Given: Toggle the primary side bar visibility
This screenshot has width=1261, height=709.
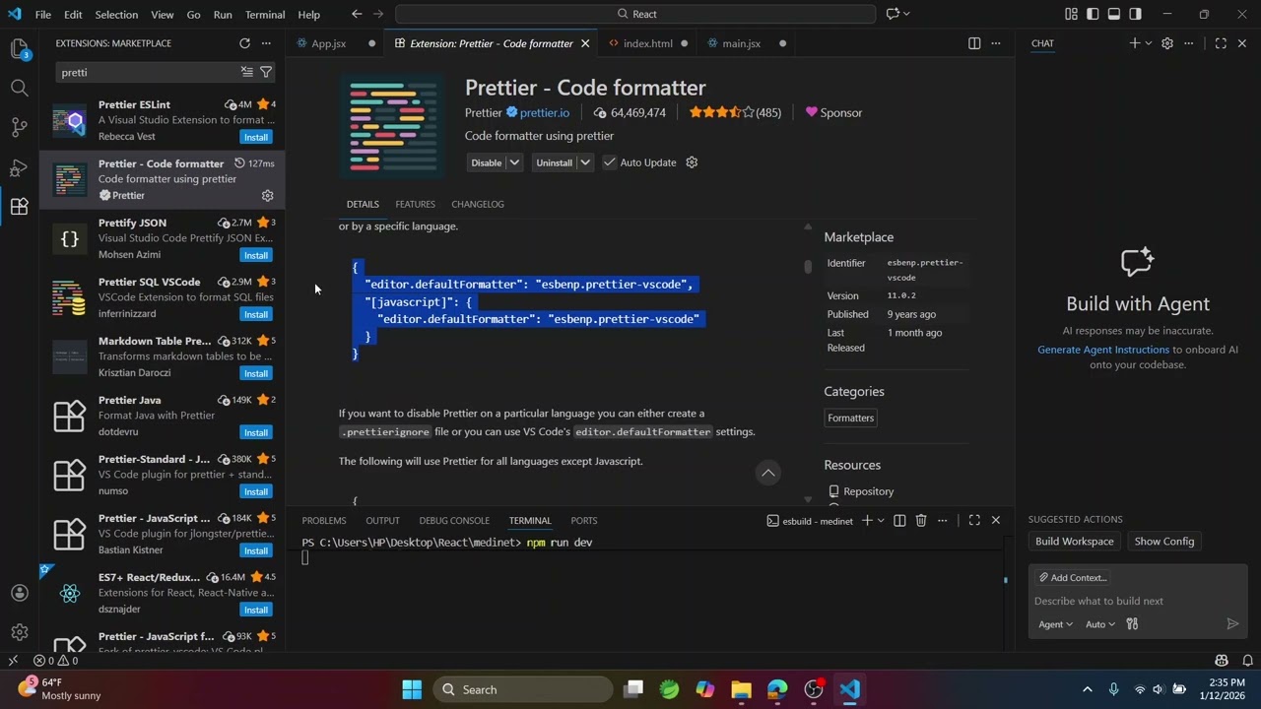Looking at the screenshot, I should [x=1093, y=14].
